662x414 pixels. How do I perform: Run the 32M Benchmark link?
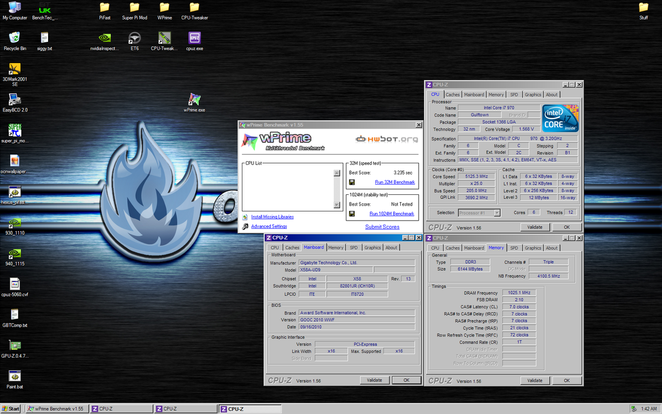pos(395,182)
